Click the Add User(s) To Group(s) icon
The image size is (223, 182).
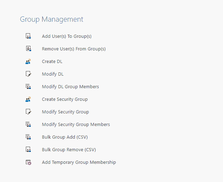[28, 36]
